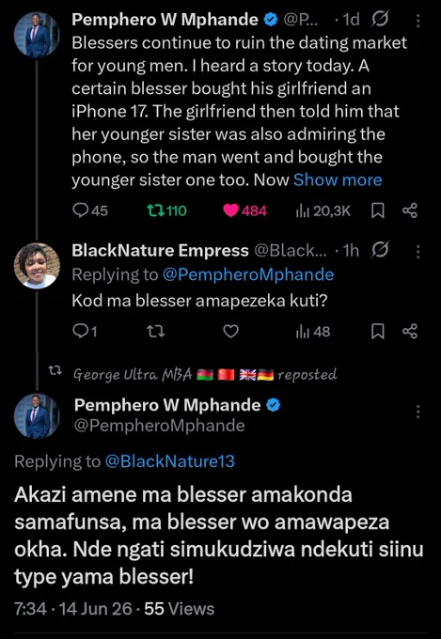Open BlackNature Empress profile picture
441x639 pixels.
pos(37,266)
